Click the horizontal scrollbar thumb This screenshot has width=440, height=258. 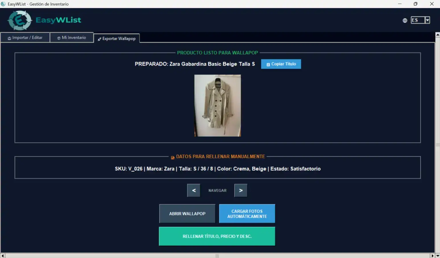click(217, 256)
